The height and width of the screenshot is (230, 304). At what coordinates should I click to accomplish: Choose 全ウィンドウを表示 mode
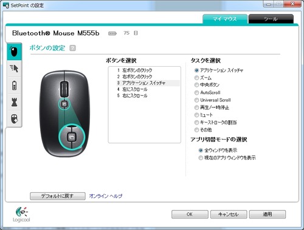click(201, 151)
